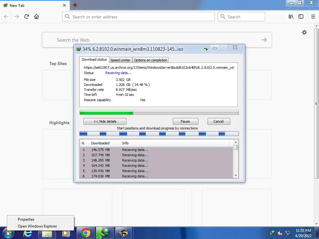Open network status tray icon
The image size is (319, 239).
(x=288, y=233)
